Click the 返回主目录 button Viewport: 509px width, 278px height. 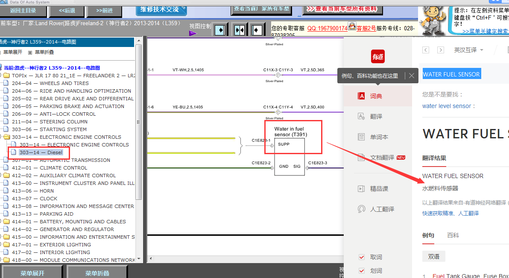point(23,11)
